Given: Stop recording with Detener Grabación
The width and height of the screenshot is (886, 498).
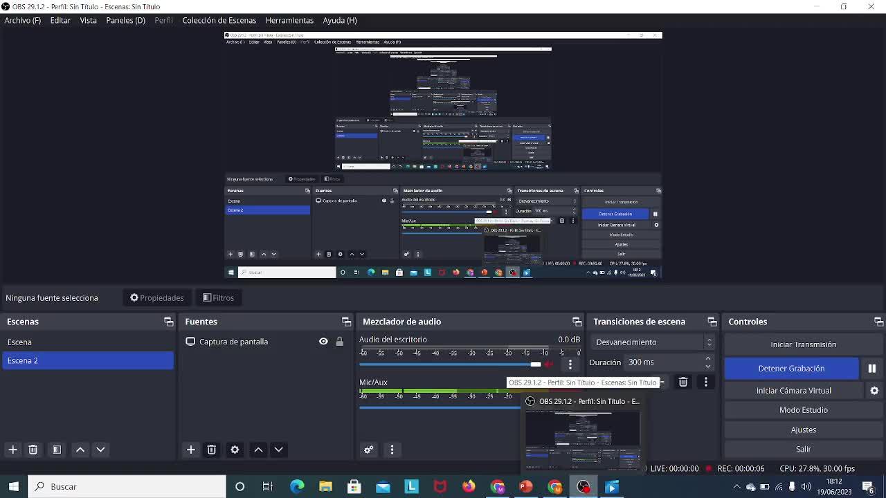Looking at the screenshot, I should coord(791,369).
